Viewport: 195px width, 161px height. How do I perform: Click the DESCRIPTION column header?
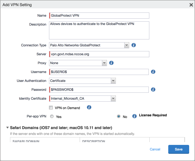click(x=94, y=141)
